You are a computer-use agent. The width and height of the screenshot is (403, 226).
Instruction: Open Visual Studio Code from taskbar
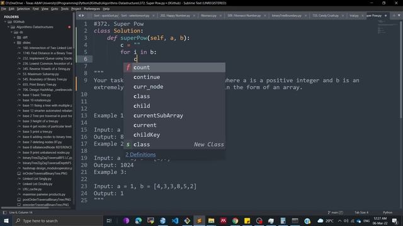[x=175, y=220]
